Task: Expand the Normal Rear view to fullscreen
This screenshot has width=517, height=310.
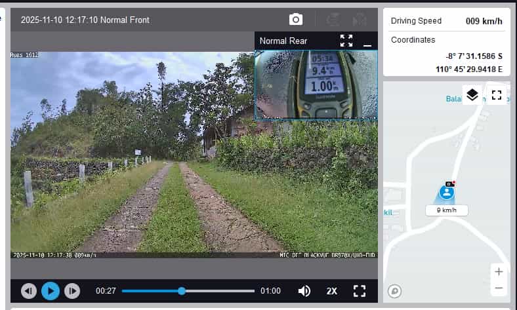Action: [x=346, y=41]
